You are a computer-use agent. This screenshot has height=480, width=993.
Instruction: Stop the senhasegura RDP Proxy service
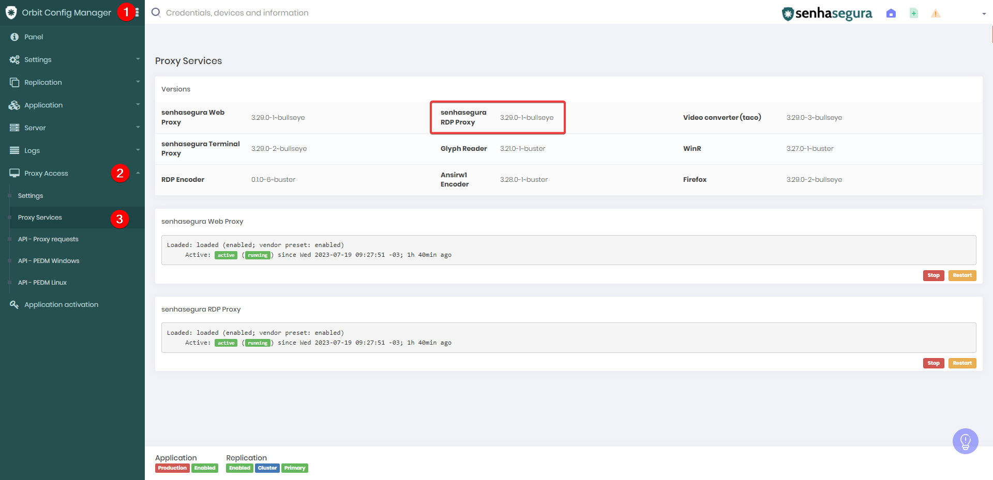[934, 363]
